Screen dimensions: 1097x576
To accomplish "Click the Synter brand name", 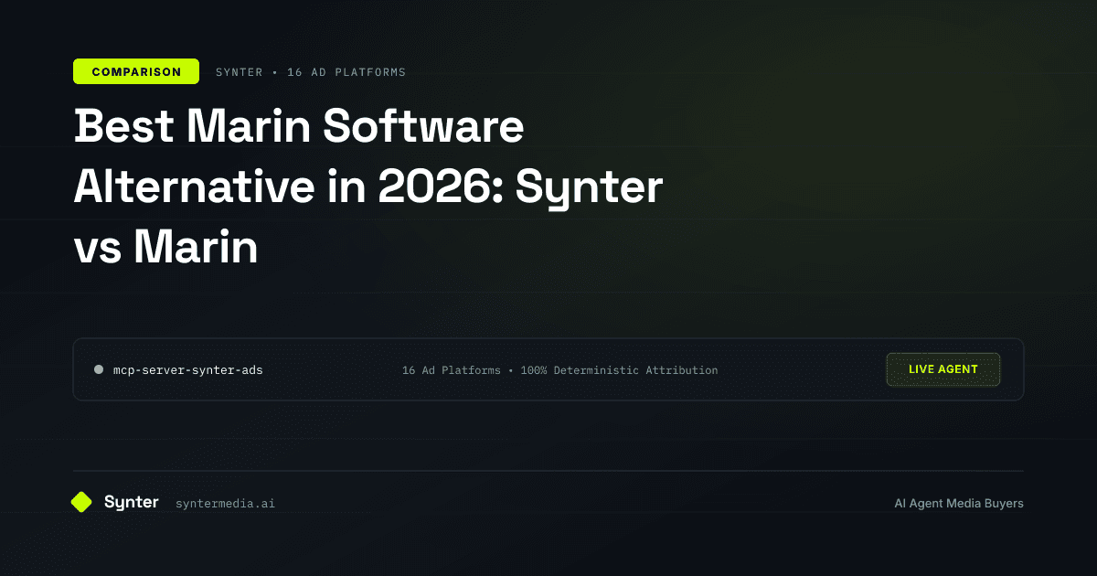I will click(x=132, y=502).
